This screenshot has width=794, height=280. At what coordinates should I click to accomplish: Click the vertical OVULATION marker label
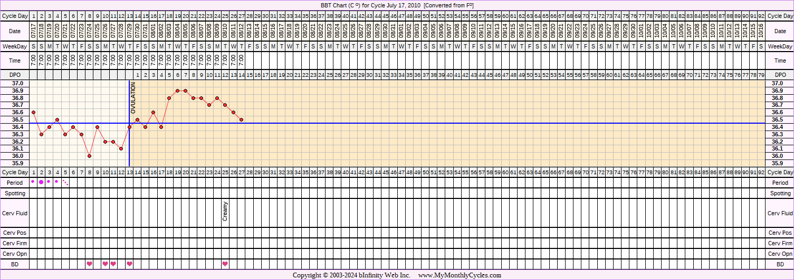tap(133, 98)
